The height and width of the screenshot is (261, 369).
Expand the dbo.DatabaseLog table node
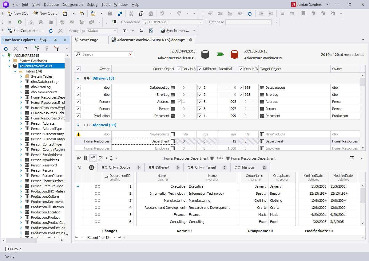[21, 82]
